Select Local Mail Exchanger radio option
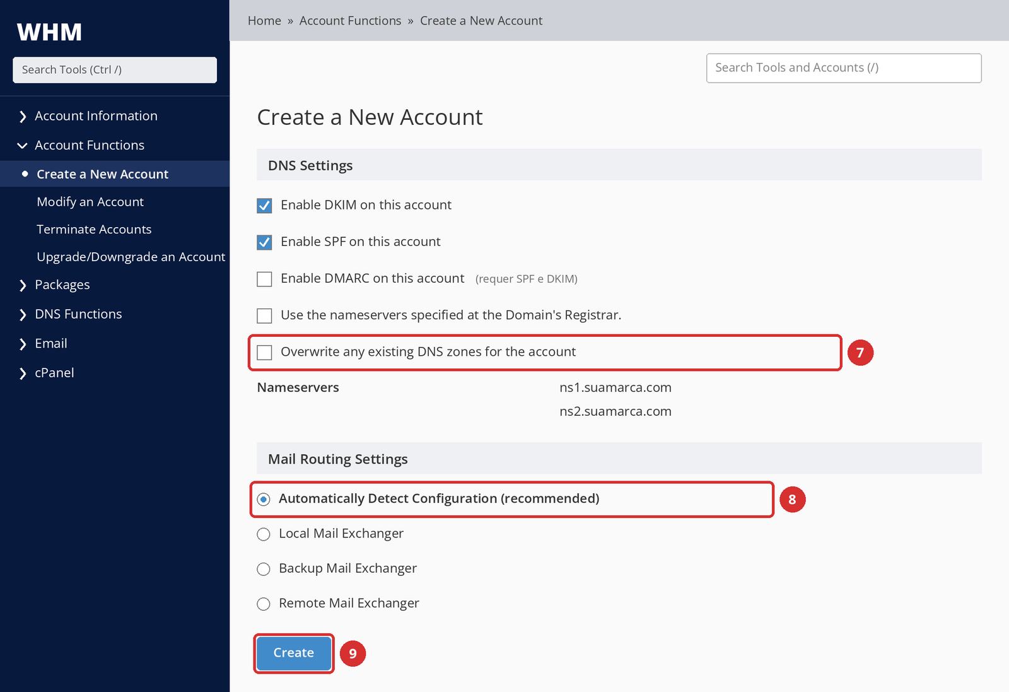This screenshot has height=692, width=1009. [x=264, y=534]
